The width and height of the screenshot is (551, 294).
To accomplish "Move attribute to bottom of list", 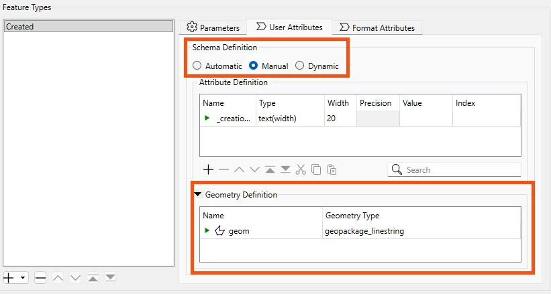I will pos(285,170).
